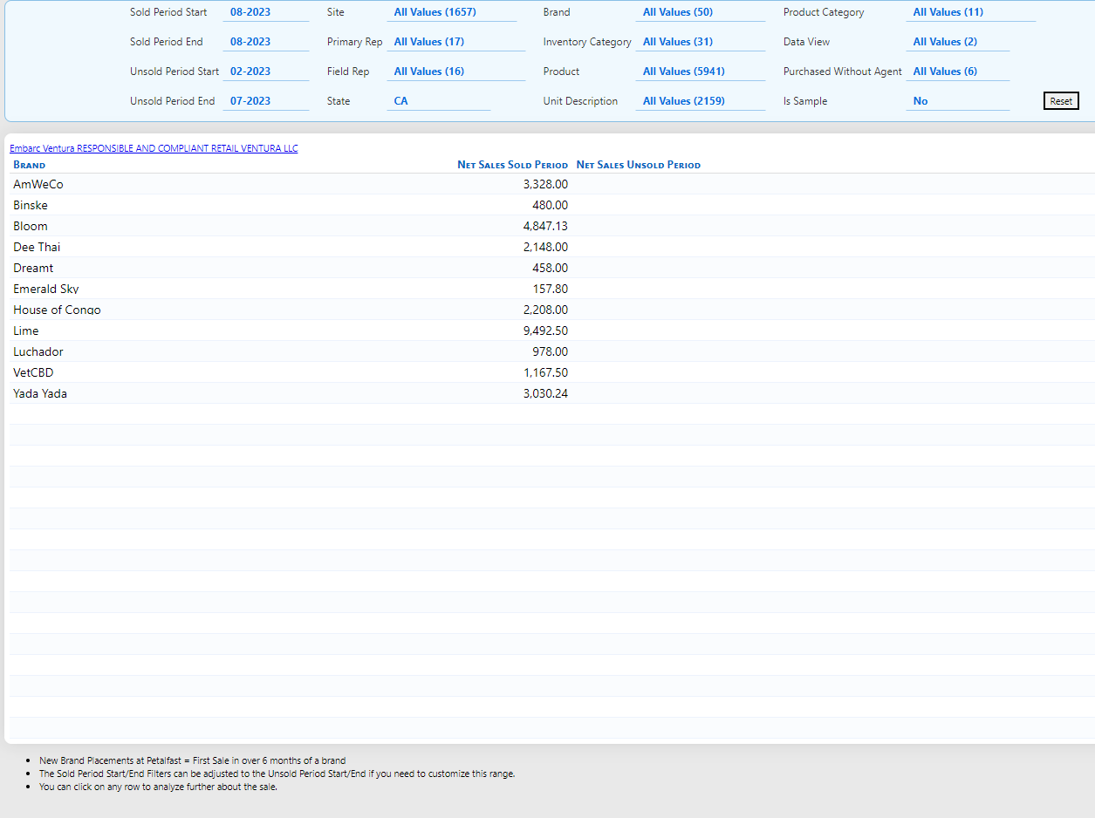Click the House of Congo row

(57, 310)
